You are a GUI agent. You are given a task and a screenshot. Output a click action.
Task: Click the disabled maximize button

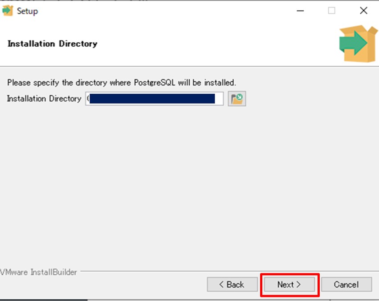pyautogui.click(x=332, y=11)
